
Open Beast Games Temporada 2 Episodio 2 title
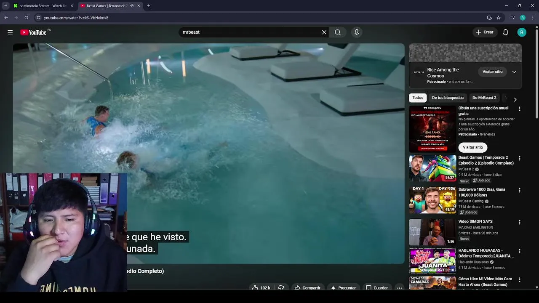pos(486,160)
